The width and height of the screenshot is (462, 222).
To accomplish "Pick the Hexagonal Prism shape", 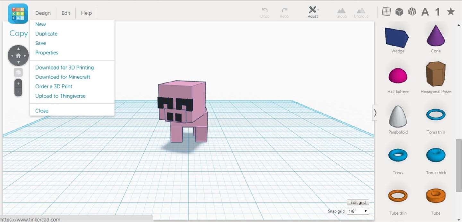I will coord(436,74).
